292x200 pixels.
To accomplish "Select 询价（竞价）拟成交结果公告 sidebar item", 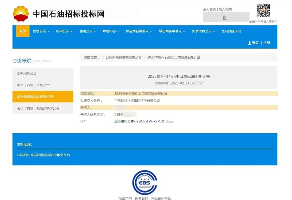I will [x=43, y=108].
